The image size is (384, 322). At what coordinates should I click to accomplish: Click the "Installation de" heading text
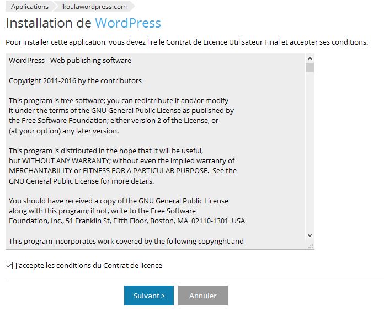49,23
